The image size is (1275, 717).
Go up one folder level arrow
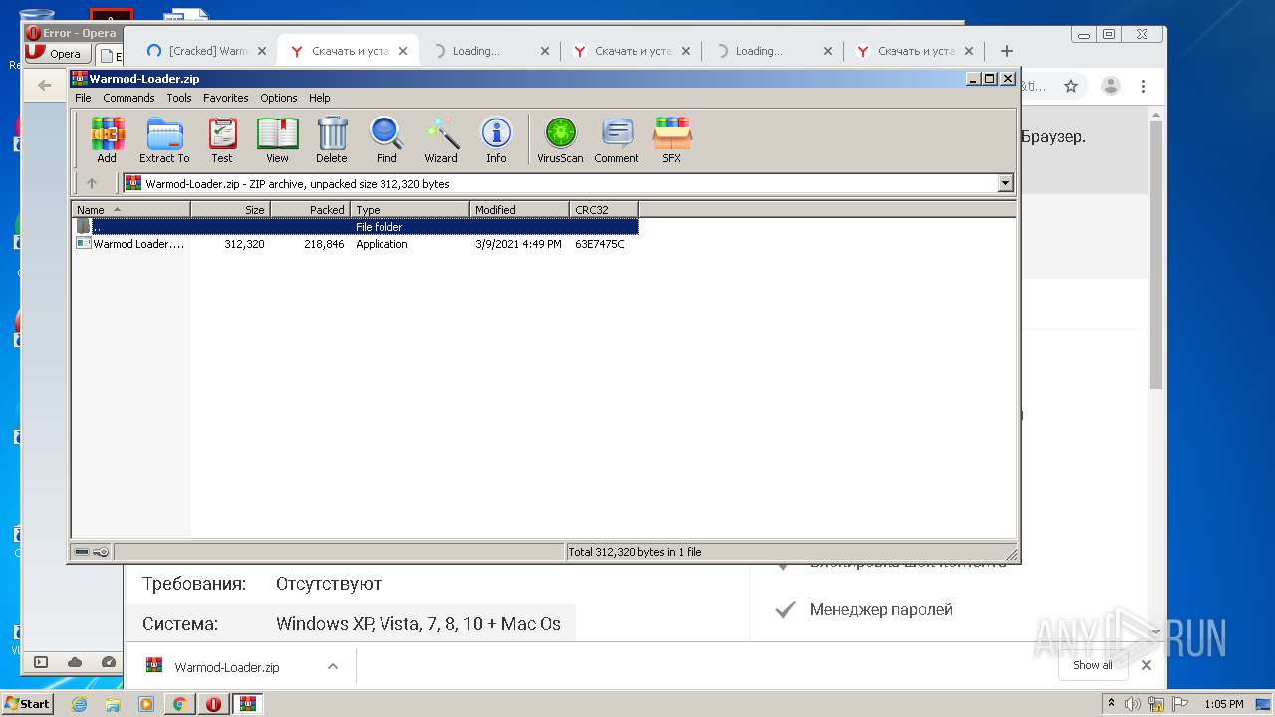point(92,183)
